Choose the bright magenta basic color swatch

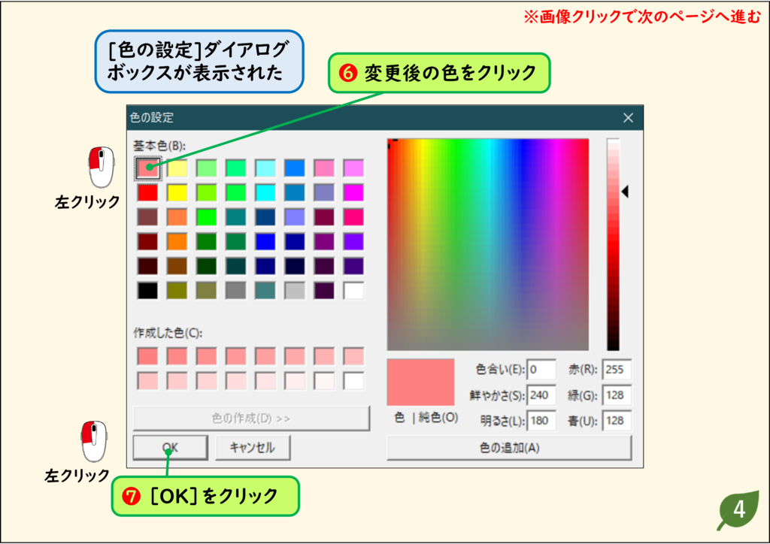click(354, 192)
